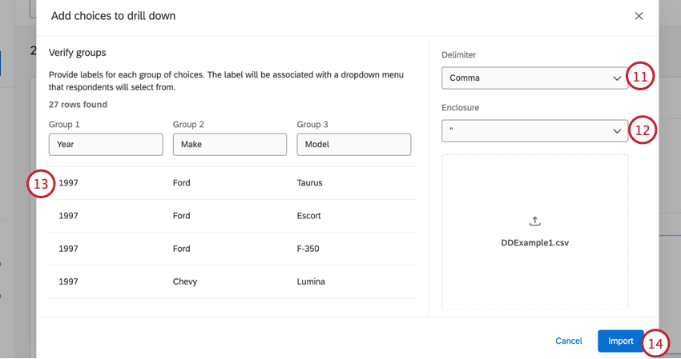The image size is (681, 359).
Task: Focus the Group 2 'Make' field
Action: pyautogui.click(x=230, y=145)
